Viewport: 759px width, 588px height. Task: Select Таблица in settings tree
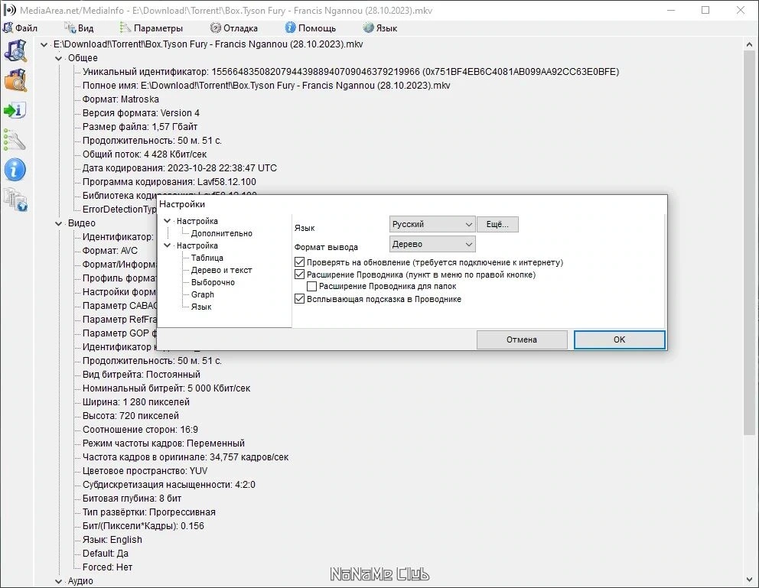point(207,258)
